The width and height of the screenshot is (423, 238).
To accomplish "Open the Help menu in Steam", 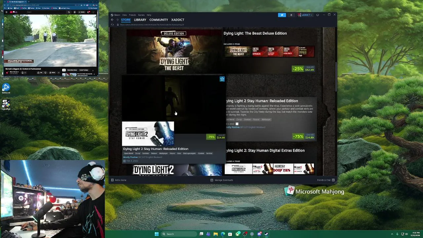I will point(149,15).
